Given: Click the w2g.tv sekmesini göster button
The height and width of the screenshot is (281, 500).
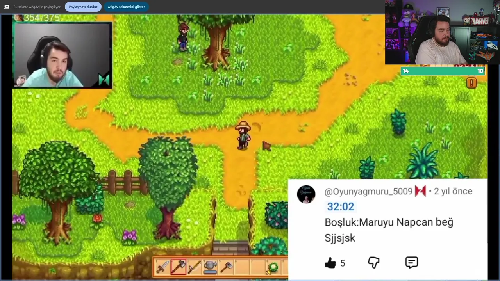Looking at the screenshot, I should coord(126,7).
